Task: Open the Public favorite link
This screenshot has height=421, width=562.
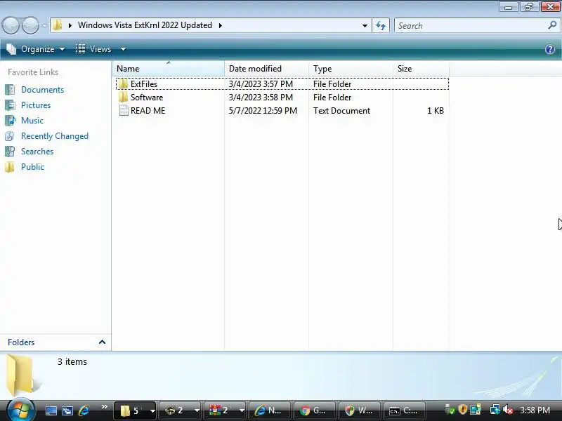Action: [x=32, y=167]
